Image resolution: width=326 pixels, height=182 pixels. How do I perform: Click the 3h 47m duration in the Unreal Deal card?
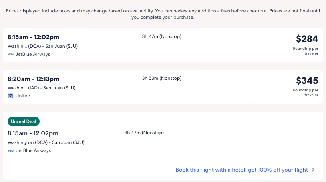(144, 133)
